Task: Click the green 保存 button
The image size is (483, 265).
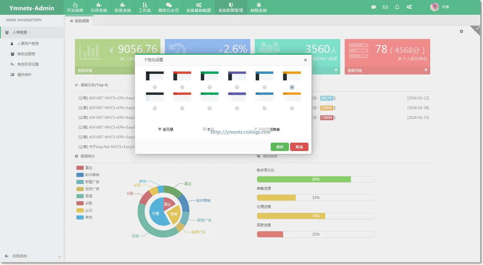Action: click(x=280, y=147)
